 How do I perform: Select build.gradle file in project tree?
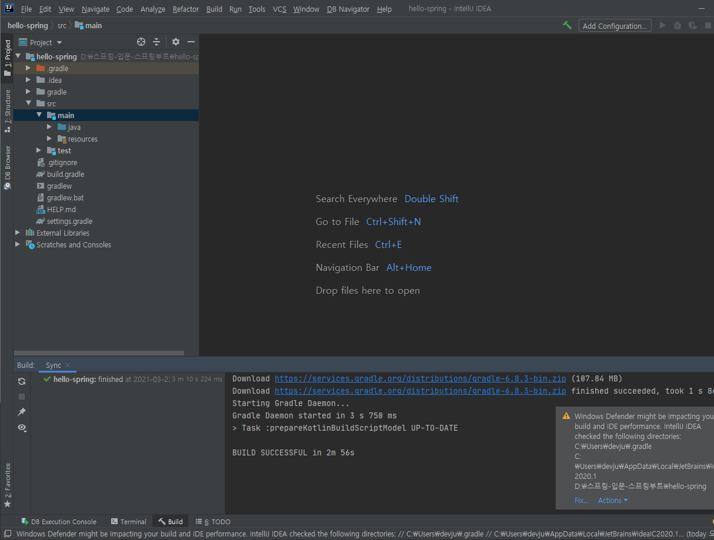pos(65,174)
